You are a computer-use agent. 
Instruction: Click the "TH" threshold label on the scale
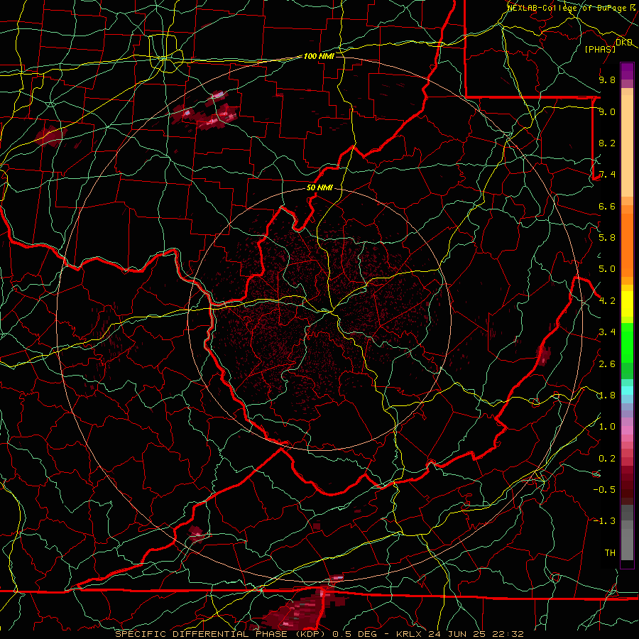pos(610,553)
